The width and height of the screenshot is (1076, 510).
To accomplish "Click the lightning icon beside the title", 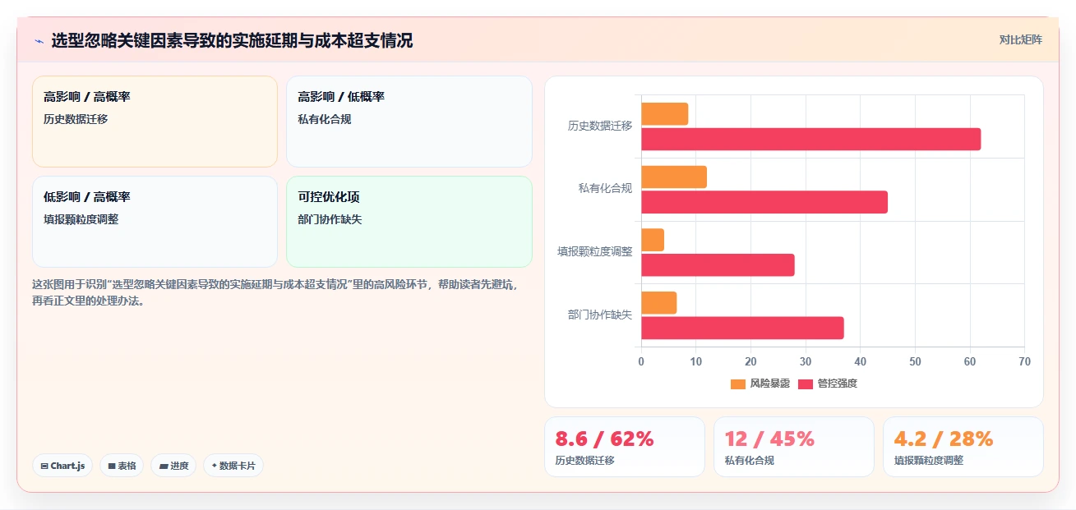I will [39, 41].
